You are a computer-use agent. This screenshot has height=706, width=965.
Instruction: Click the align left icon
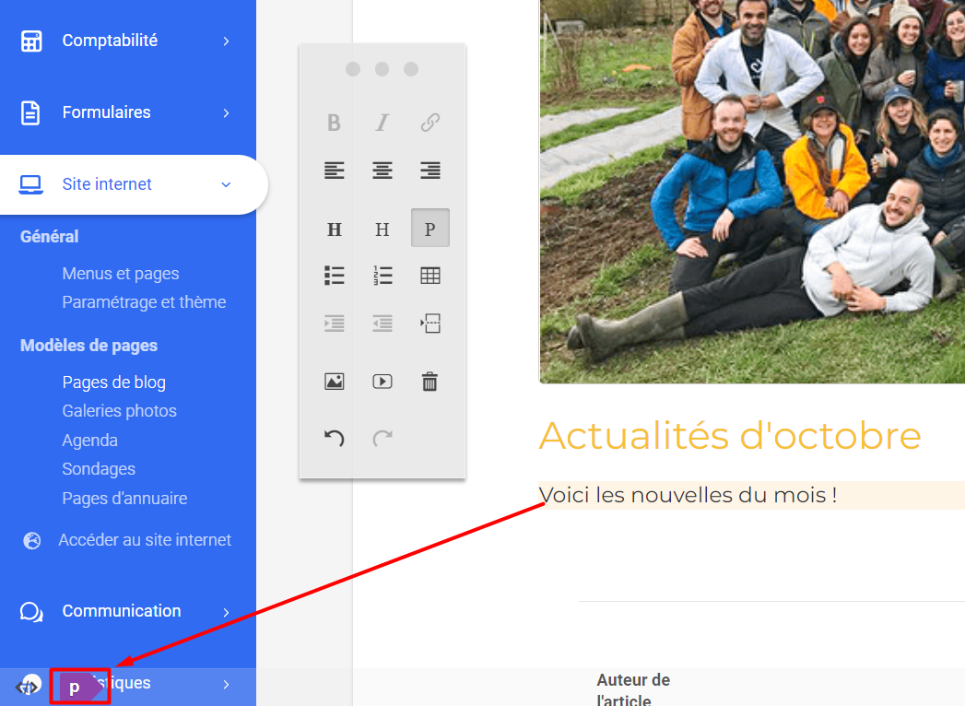point(335,171)
